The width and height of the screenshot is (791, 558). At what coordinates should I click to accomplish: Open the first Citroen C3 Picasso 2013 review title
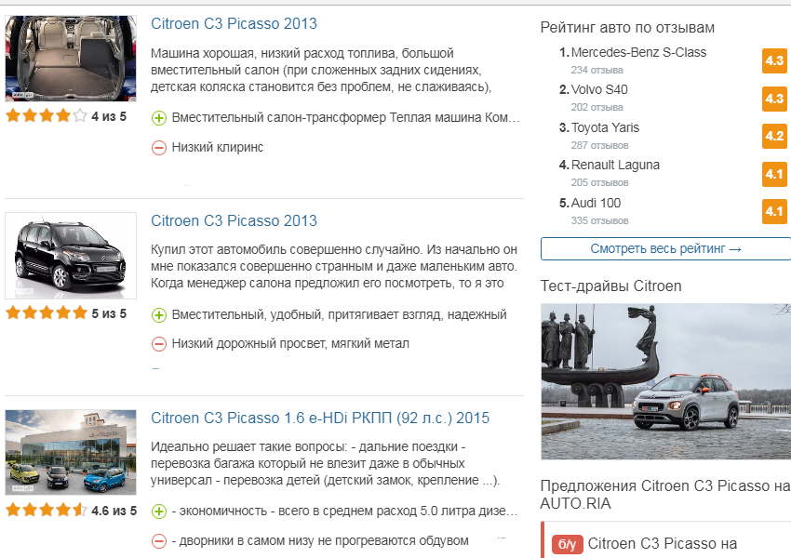pos(234,23)
